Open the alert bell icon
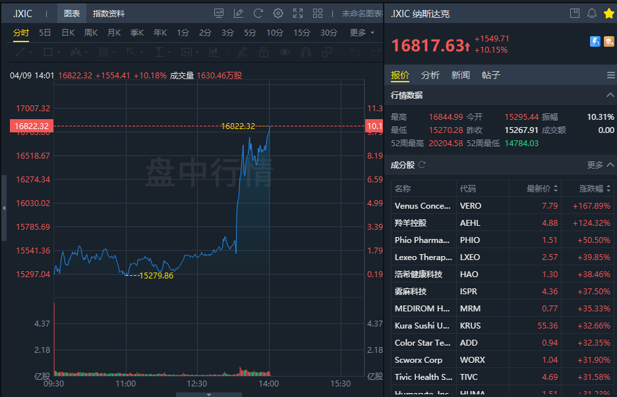Image resolution: width=617 pixels, height=397 pixels. [x=592, y=13]
